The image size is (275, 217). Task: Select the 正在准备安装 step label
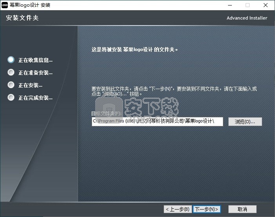tap(35, 73)
